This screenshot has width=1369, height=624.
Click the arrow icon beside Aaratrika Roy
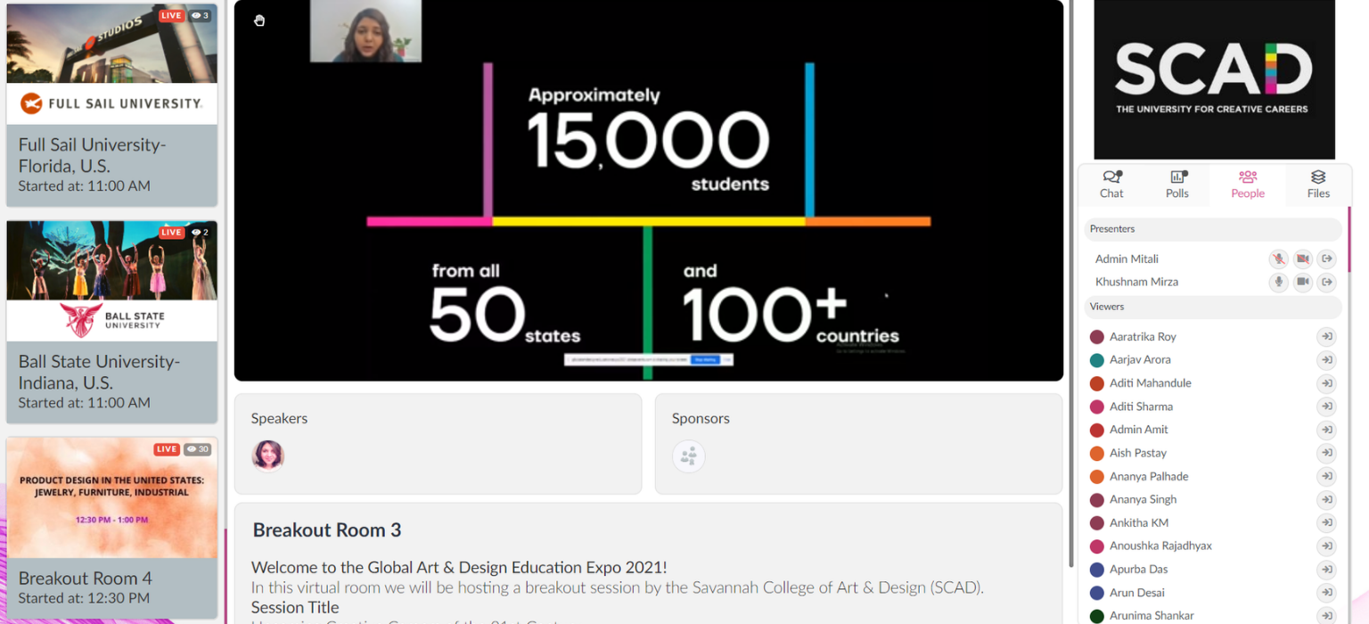(1327, 337)
